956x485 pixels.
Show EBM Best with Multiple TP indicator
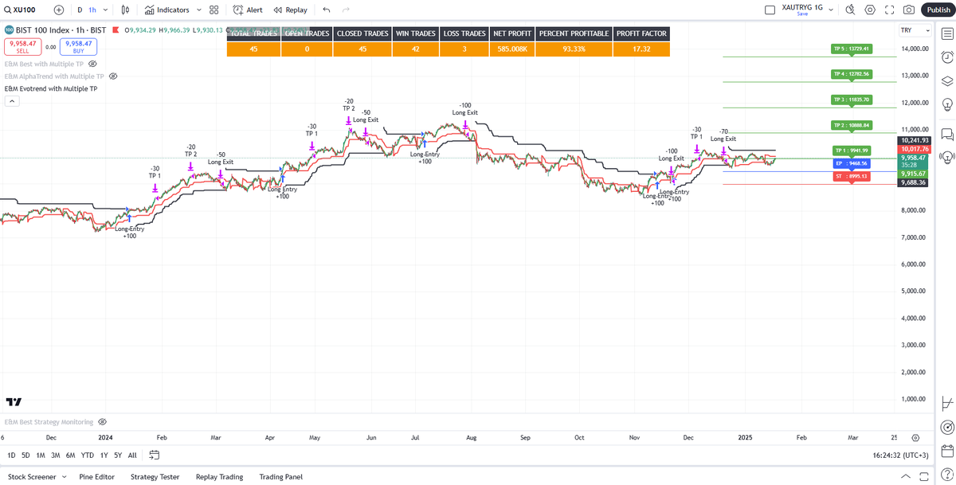(x=92, y=64)
